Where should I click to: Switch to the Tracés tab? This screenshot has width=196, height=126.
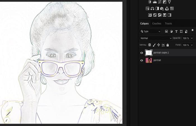(168, 24)
